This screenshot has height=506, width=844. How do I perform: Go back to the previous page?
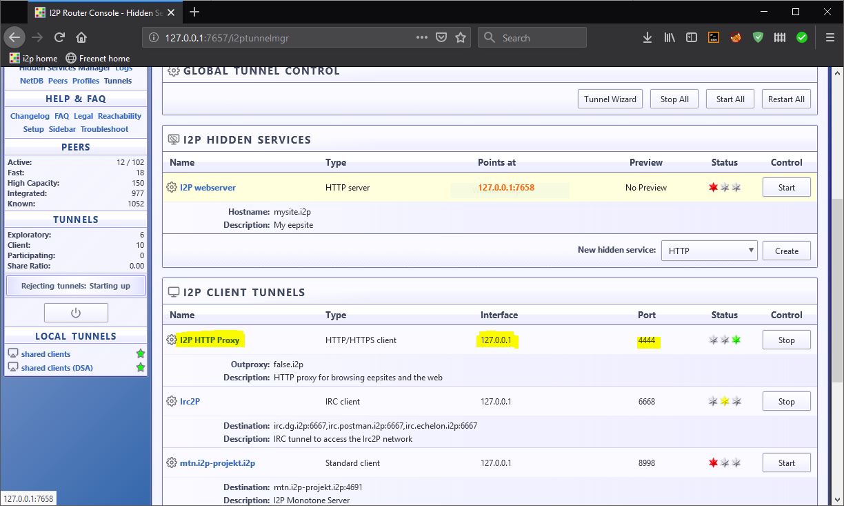(15, 37)
